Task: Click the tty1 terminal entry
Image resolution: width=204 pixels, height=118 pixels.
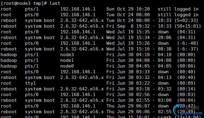Action: click(x=30, y=83)
